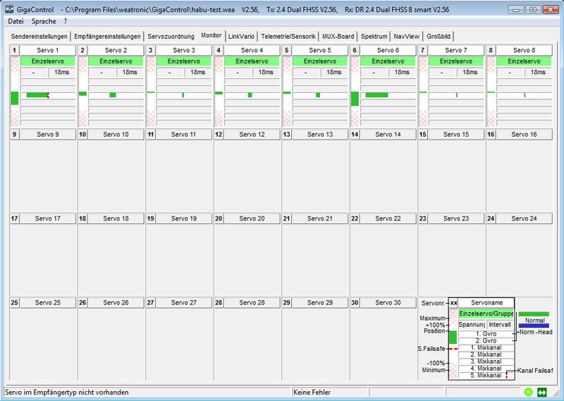Click the servo number 14 box

click(355, 134)
